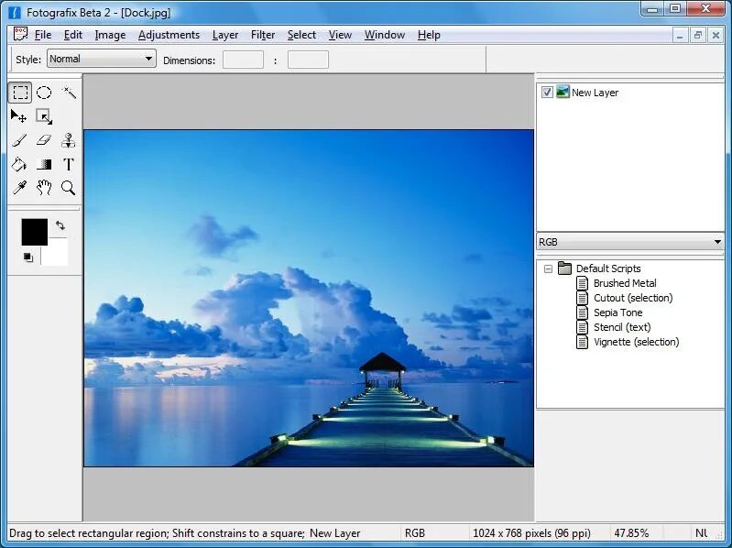Screen dimensions: 732x548
Task: Click the white background color swatch
Action: point(57,256)
